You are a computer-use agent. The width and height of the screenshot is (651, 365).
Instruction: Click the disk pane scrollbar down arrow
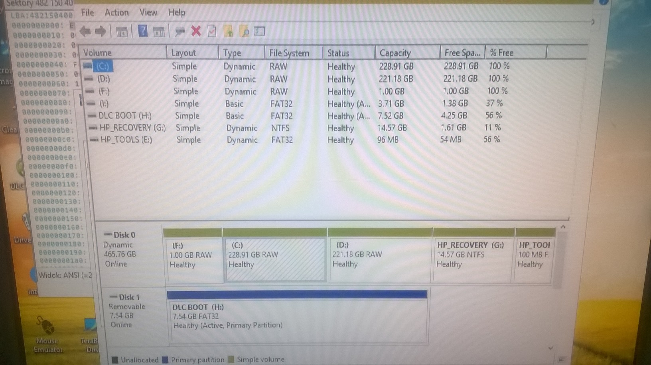click(x=551, y=348)
